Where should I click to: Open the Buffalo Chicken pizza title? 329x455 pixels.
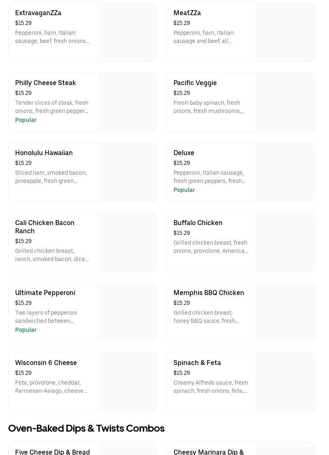198,223
